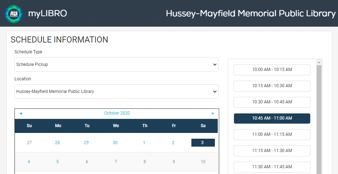Pick September 30 on the calendar
The image size is (338, 174).
click(115, 143)
